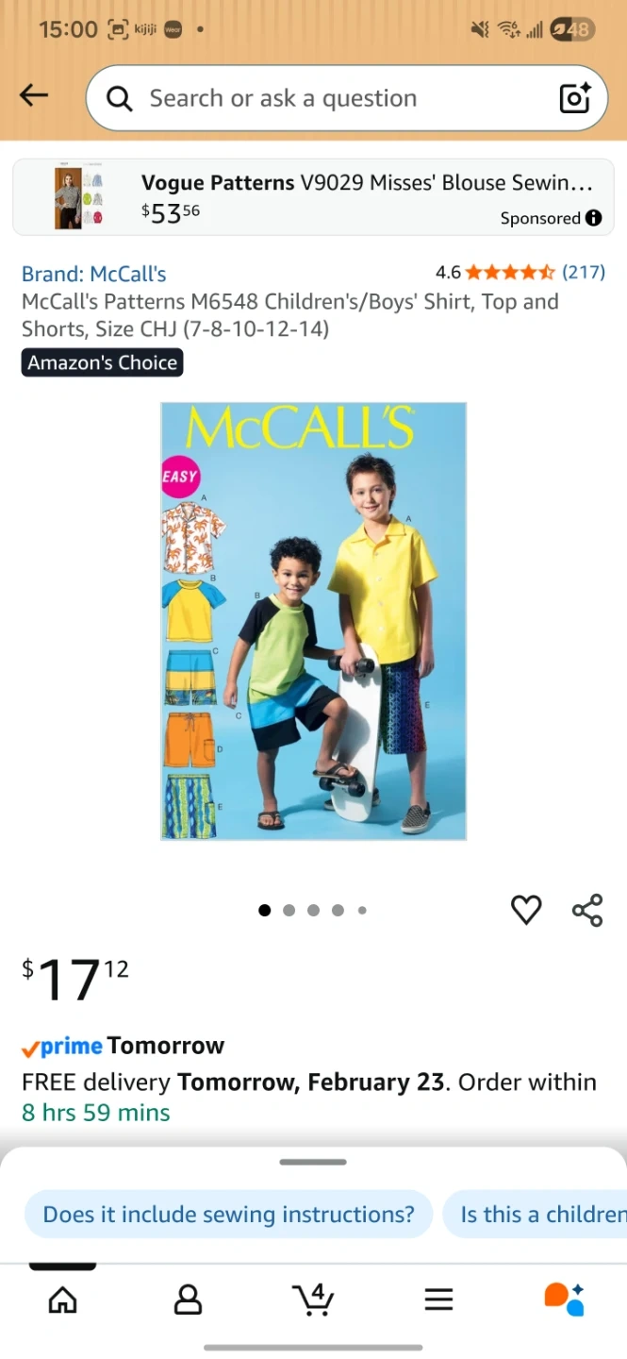Screen dimensions: 627x1359
Task: Tap the back arrow icon
Action: (x=34, y=95)
